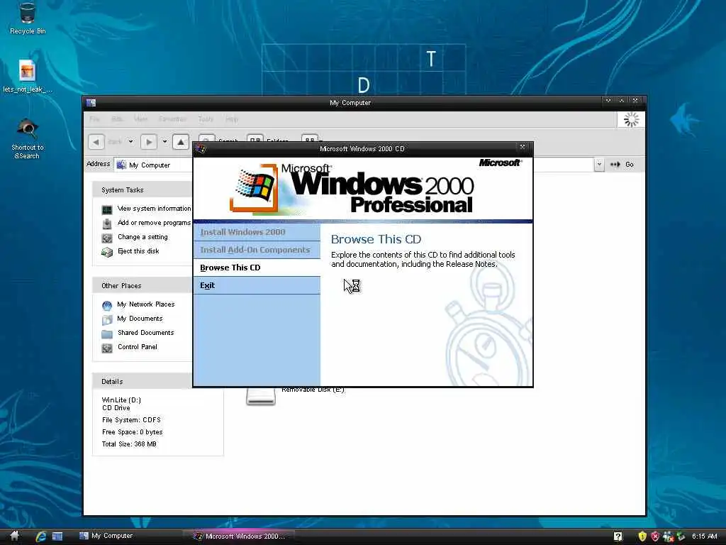This screenshot has width=726, height=545.
Task: Collapse the Details panel header
Action: click(142, 381)
